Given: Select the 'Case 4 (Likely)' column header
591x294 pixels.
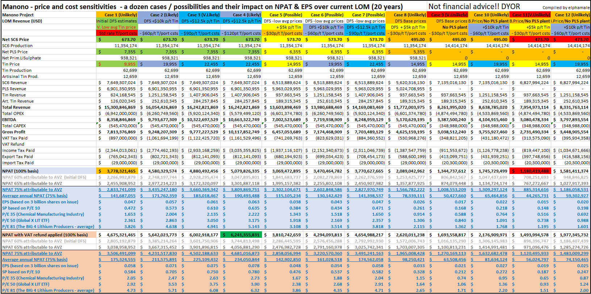Looking at the screenshot, I should (241, 15).
